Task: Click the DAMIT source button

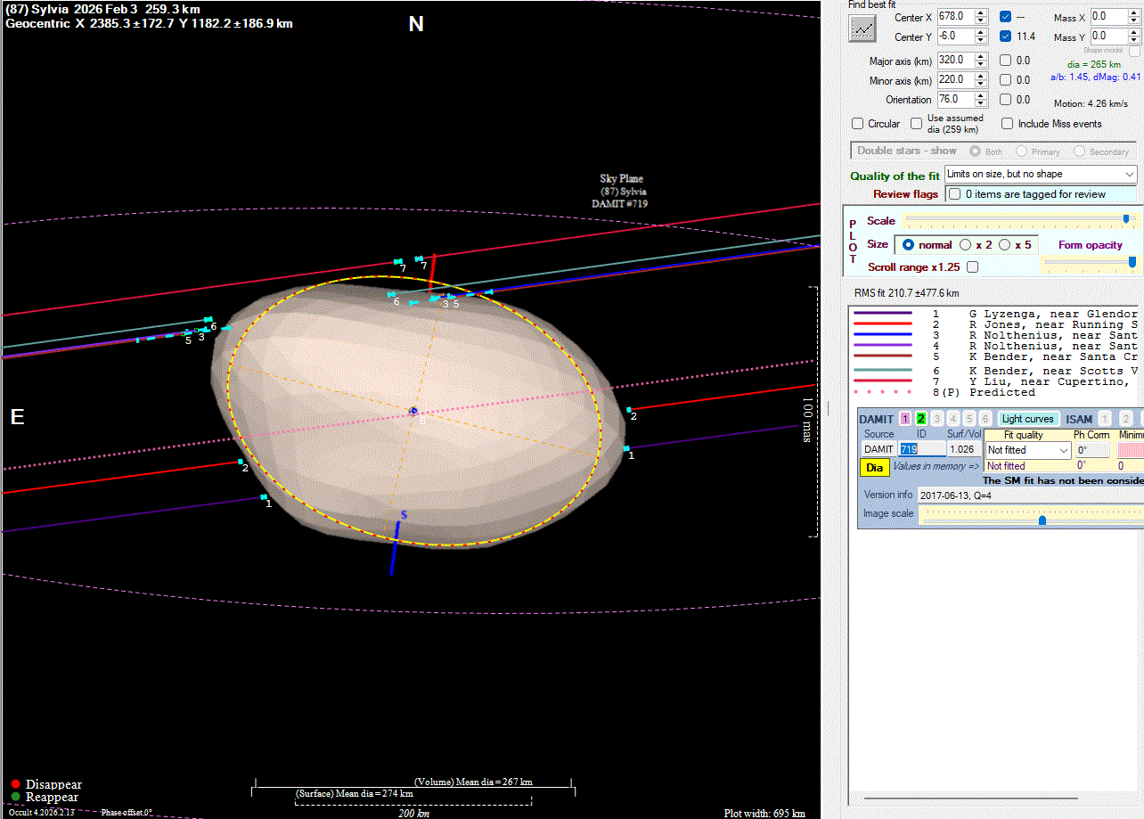Action: click(878, 450)
